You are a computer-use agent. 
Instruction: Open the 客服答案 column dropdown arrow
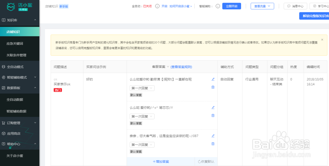coord(168,67)
